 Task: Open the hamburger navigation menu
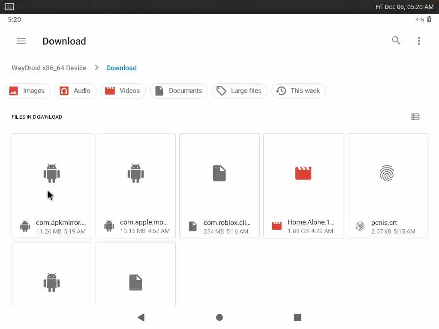coord(21,41)
